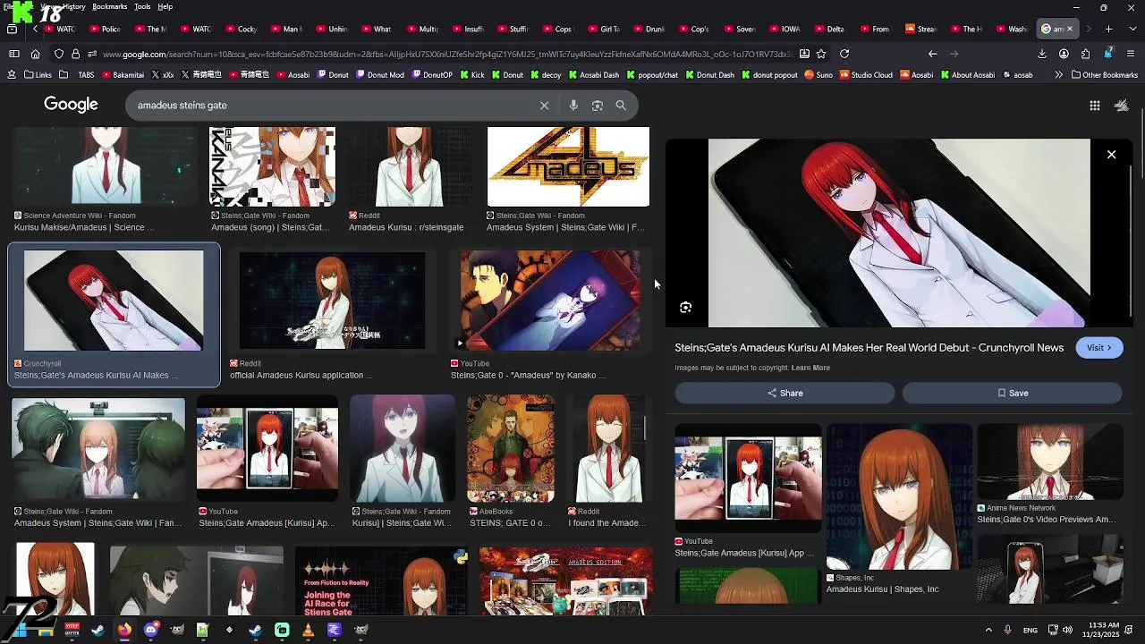1145x644 pixels.
Task: Save the image with Save button
Action: coord(1012,393)
